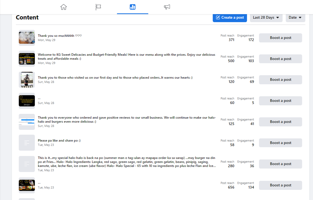Open the Home tab icon
Image resolution: width=313 pixels, height=200 pixels.
click(x=63, y=7)
